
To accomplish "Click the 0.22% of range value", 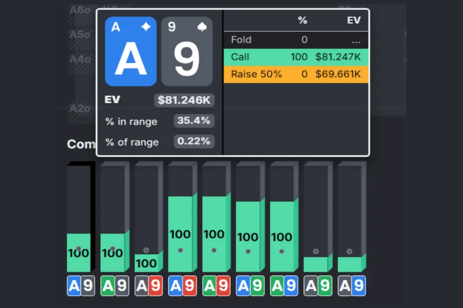I will tap(193, 142).
